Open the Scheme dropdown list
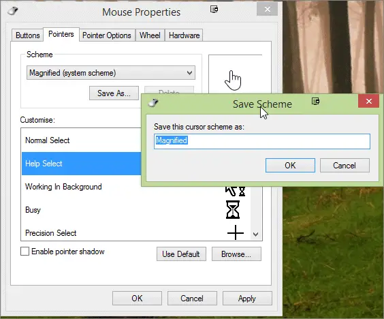The width and height of the screenshot is (384, 319). coord(111,73)
